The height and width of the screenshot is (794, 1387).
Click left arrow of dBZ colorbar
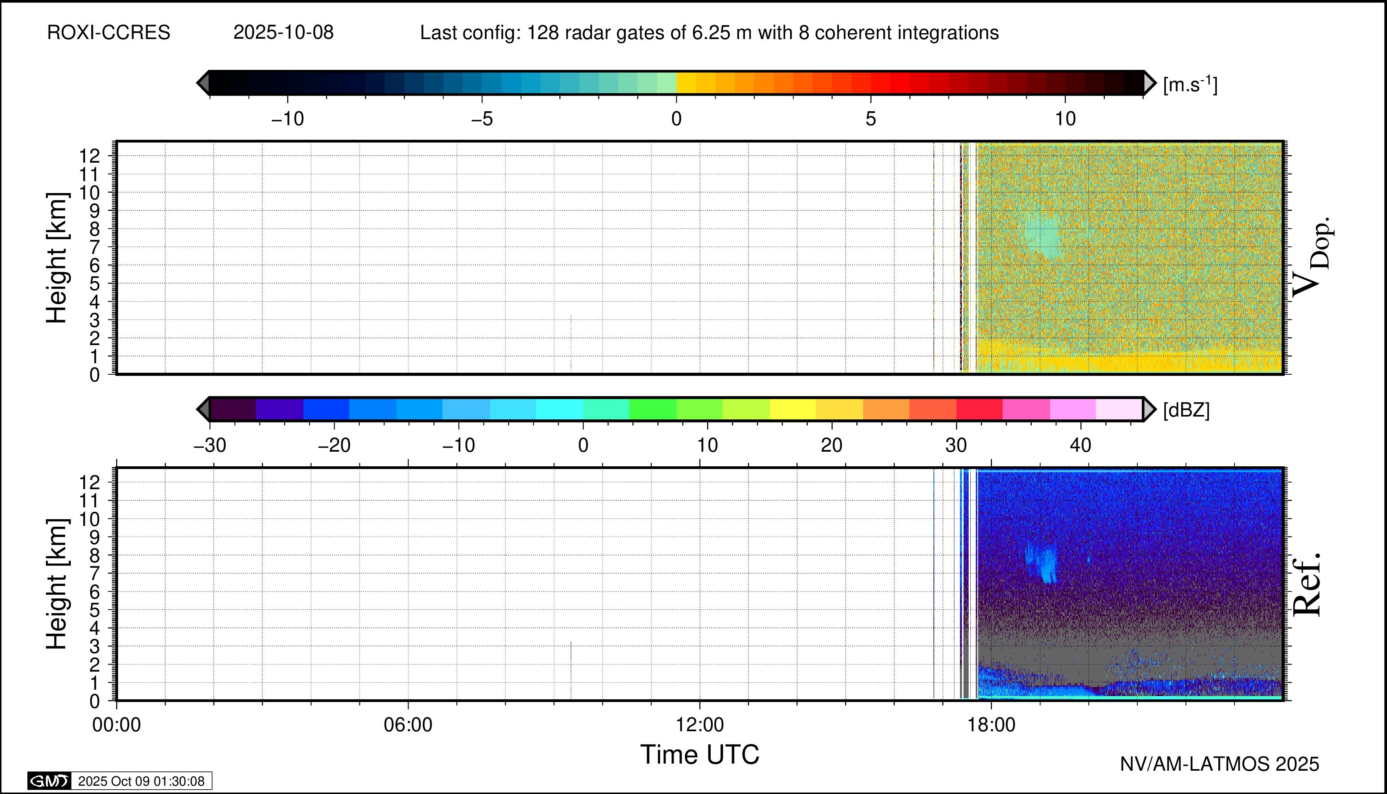tap(203, 409)
